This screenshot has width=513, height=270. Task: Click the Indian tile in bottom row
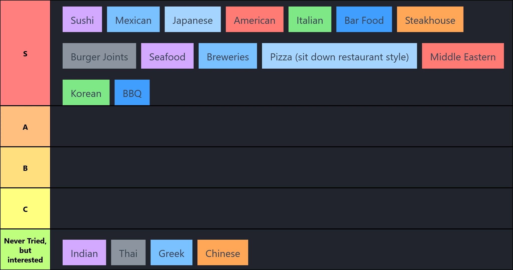[x=84, y=252]
